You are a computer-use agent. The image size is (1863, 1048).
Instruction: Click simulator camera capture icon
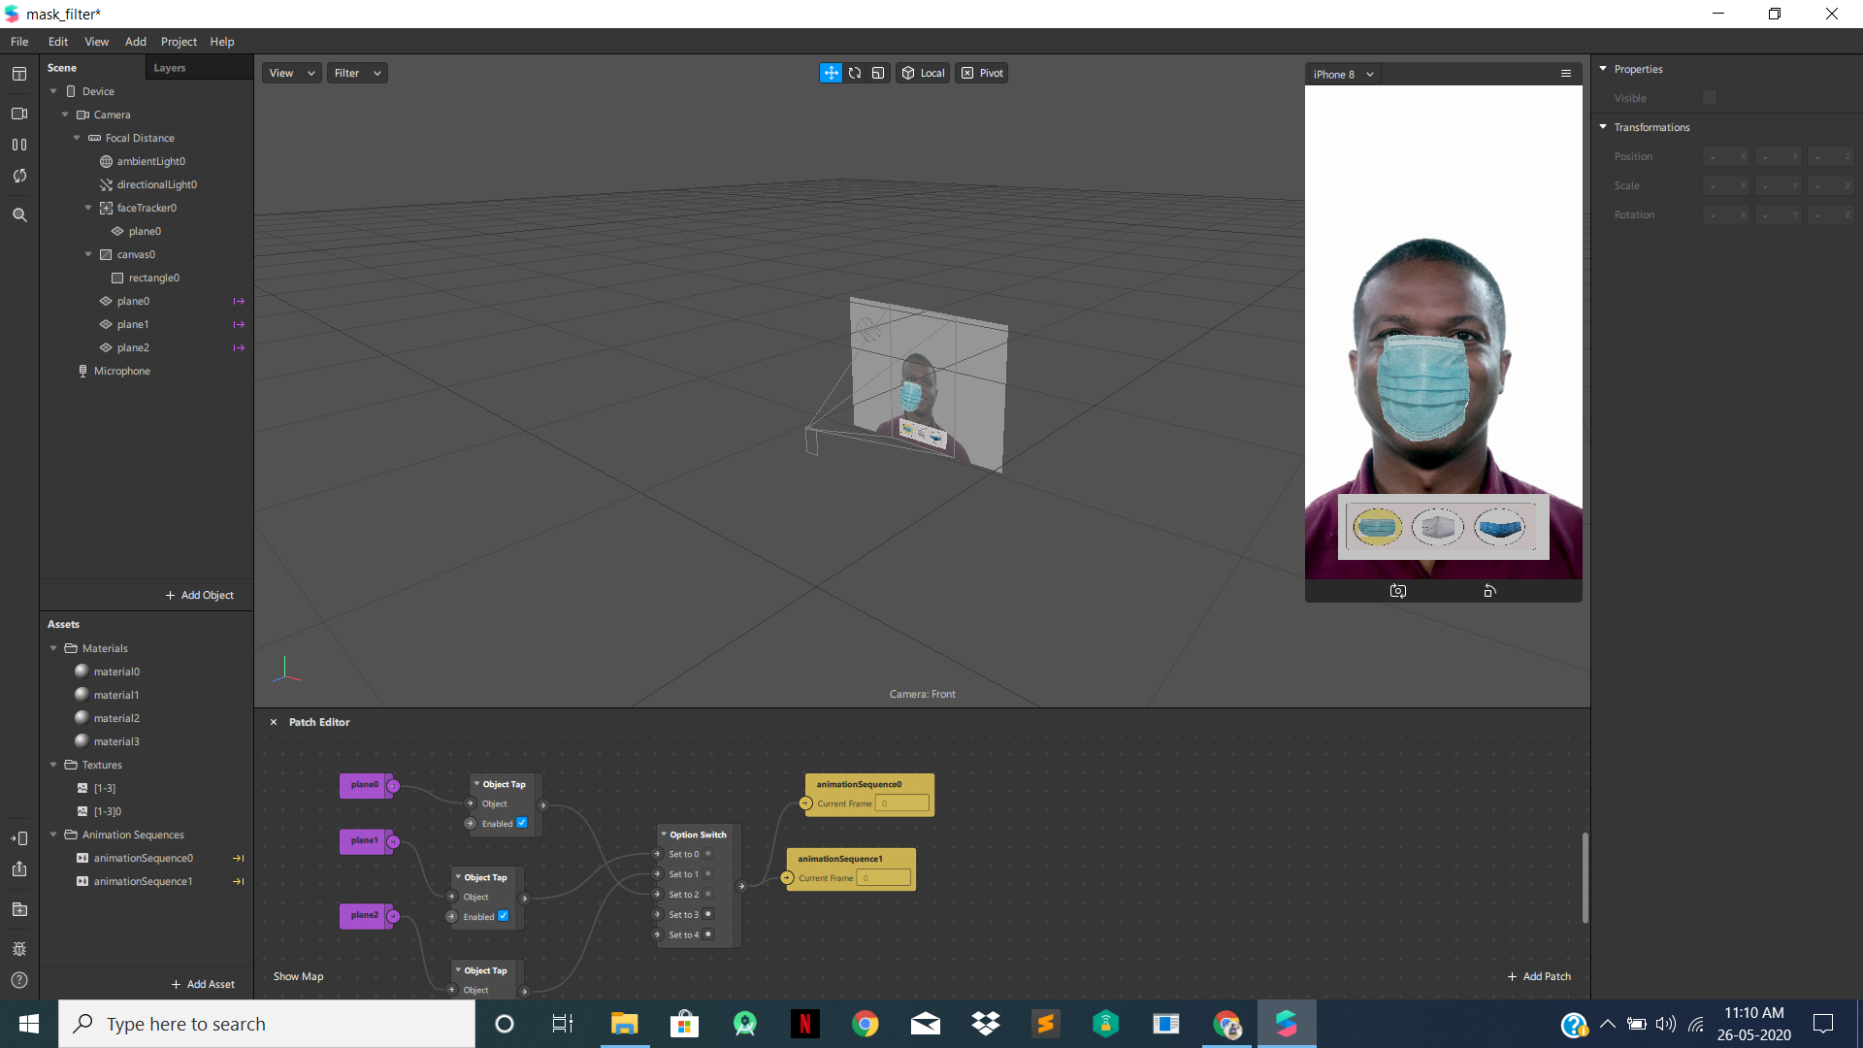[x=1397, y=591]
